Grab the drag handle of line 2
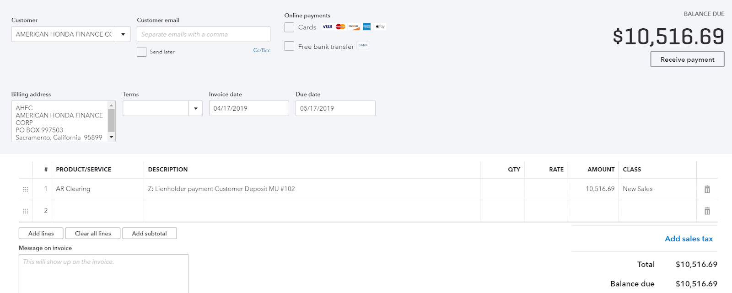The image size is (732, 293). 26,211
